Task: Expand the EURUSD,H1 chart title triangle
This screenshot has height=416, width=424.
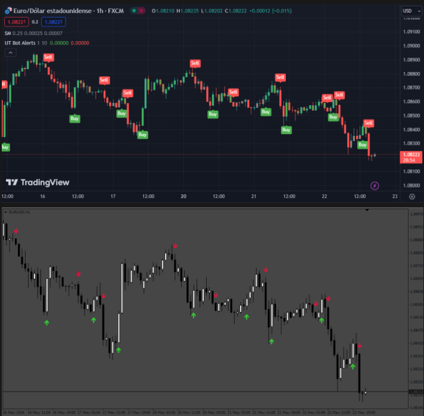Action: (x=5, y=212)
